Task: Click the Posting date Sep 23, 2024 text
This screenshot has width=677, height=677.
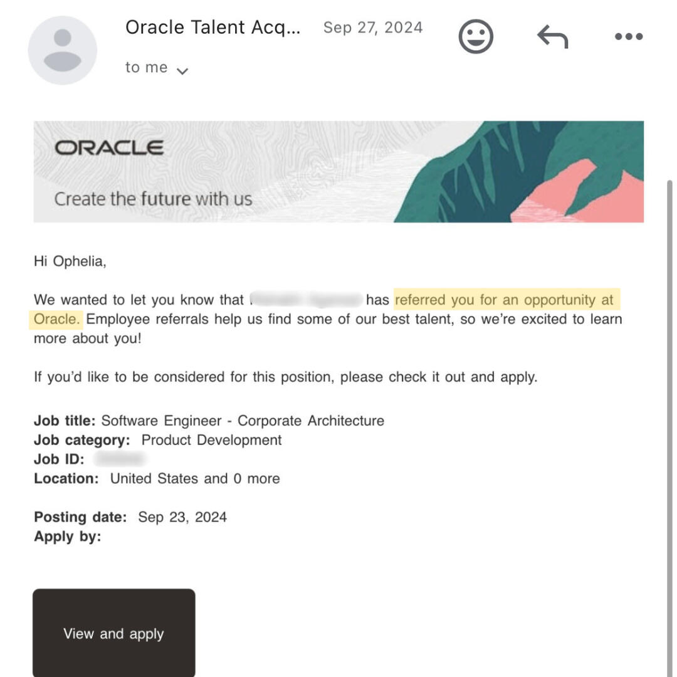Action: click(182, 517)
